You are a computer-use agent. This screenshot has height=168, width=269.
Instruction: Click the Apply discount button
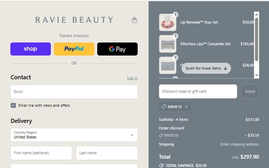(x=250, y=91)
